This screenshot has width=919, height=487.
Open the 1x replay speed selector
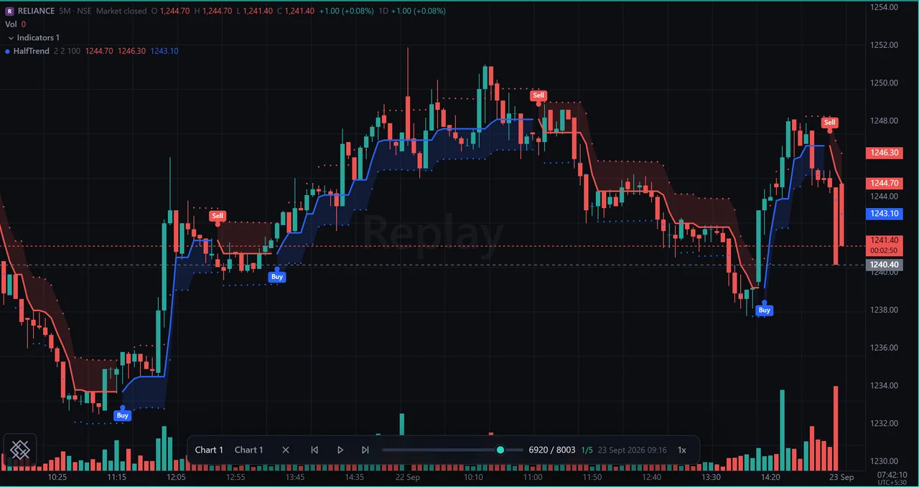tap(682, 450)
